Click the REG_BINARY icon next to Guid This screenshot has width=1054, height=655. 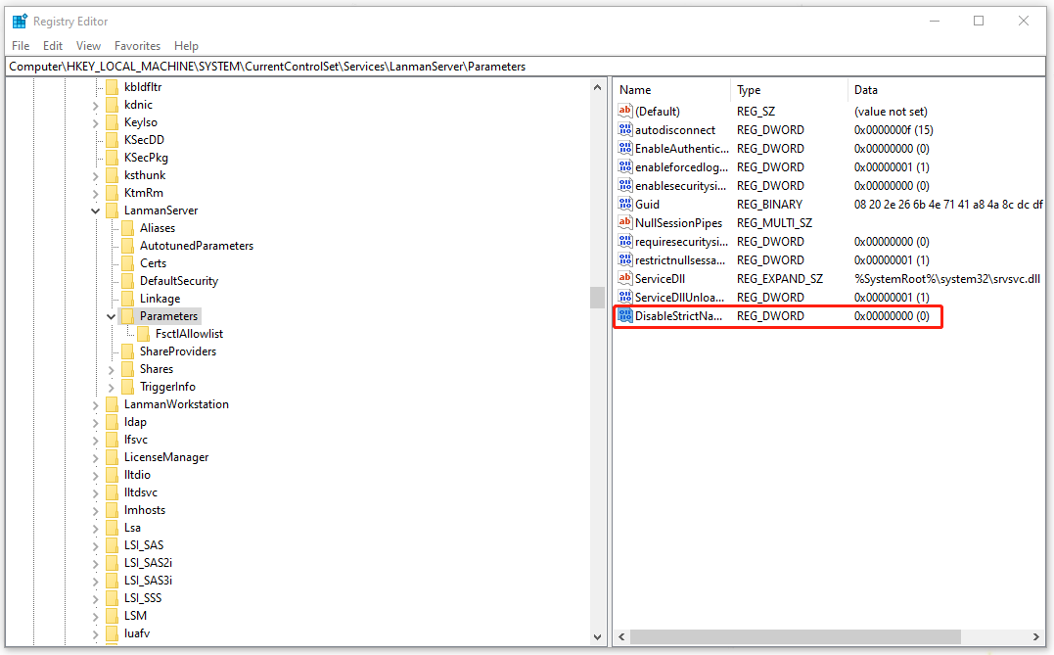[625, 204]
